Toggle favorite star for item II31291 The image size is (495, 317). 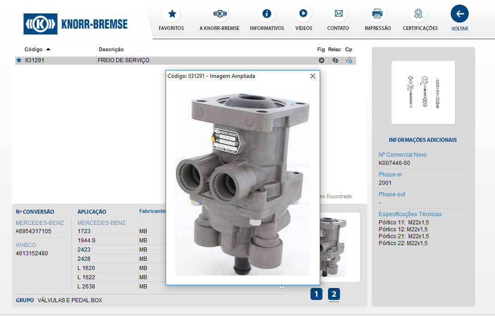[19, 60]
